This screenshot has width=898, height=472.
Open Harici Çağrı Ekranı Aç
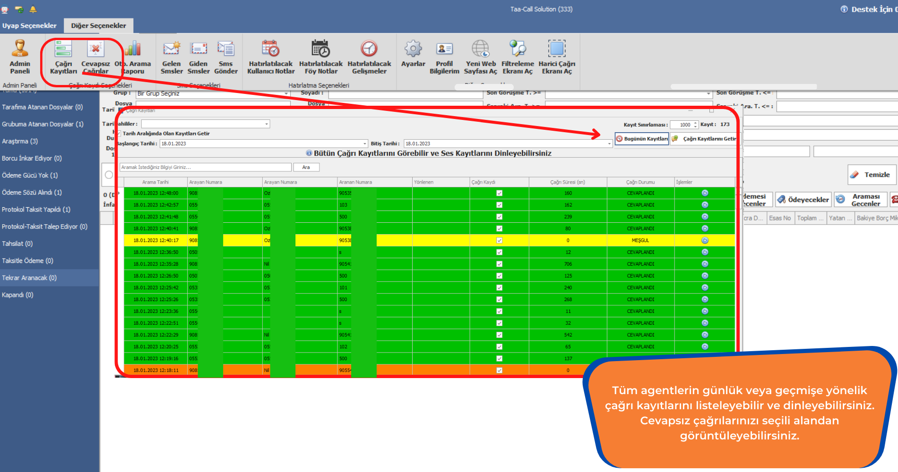[x=557, y=57]
